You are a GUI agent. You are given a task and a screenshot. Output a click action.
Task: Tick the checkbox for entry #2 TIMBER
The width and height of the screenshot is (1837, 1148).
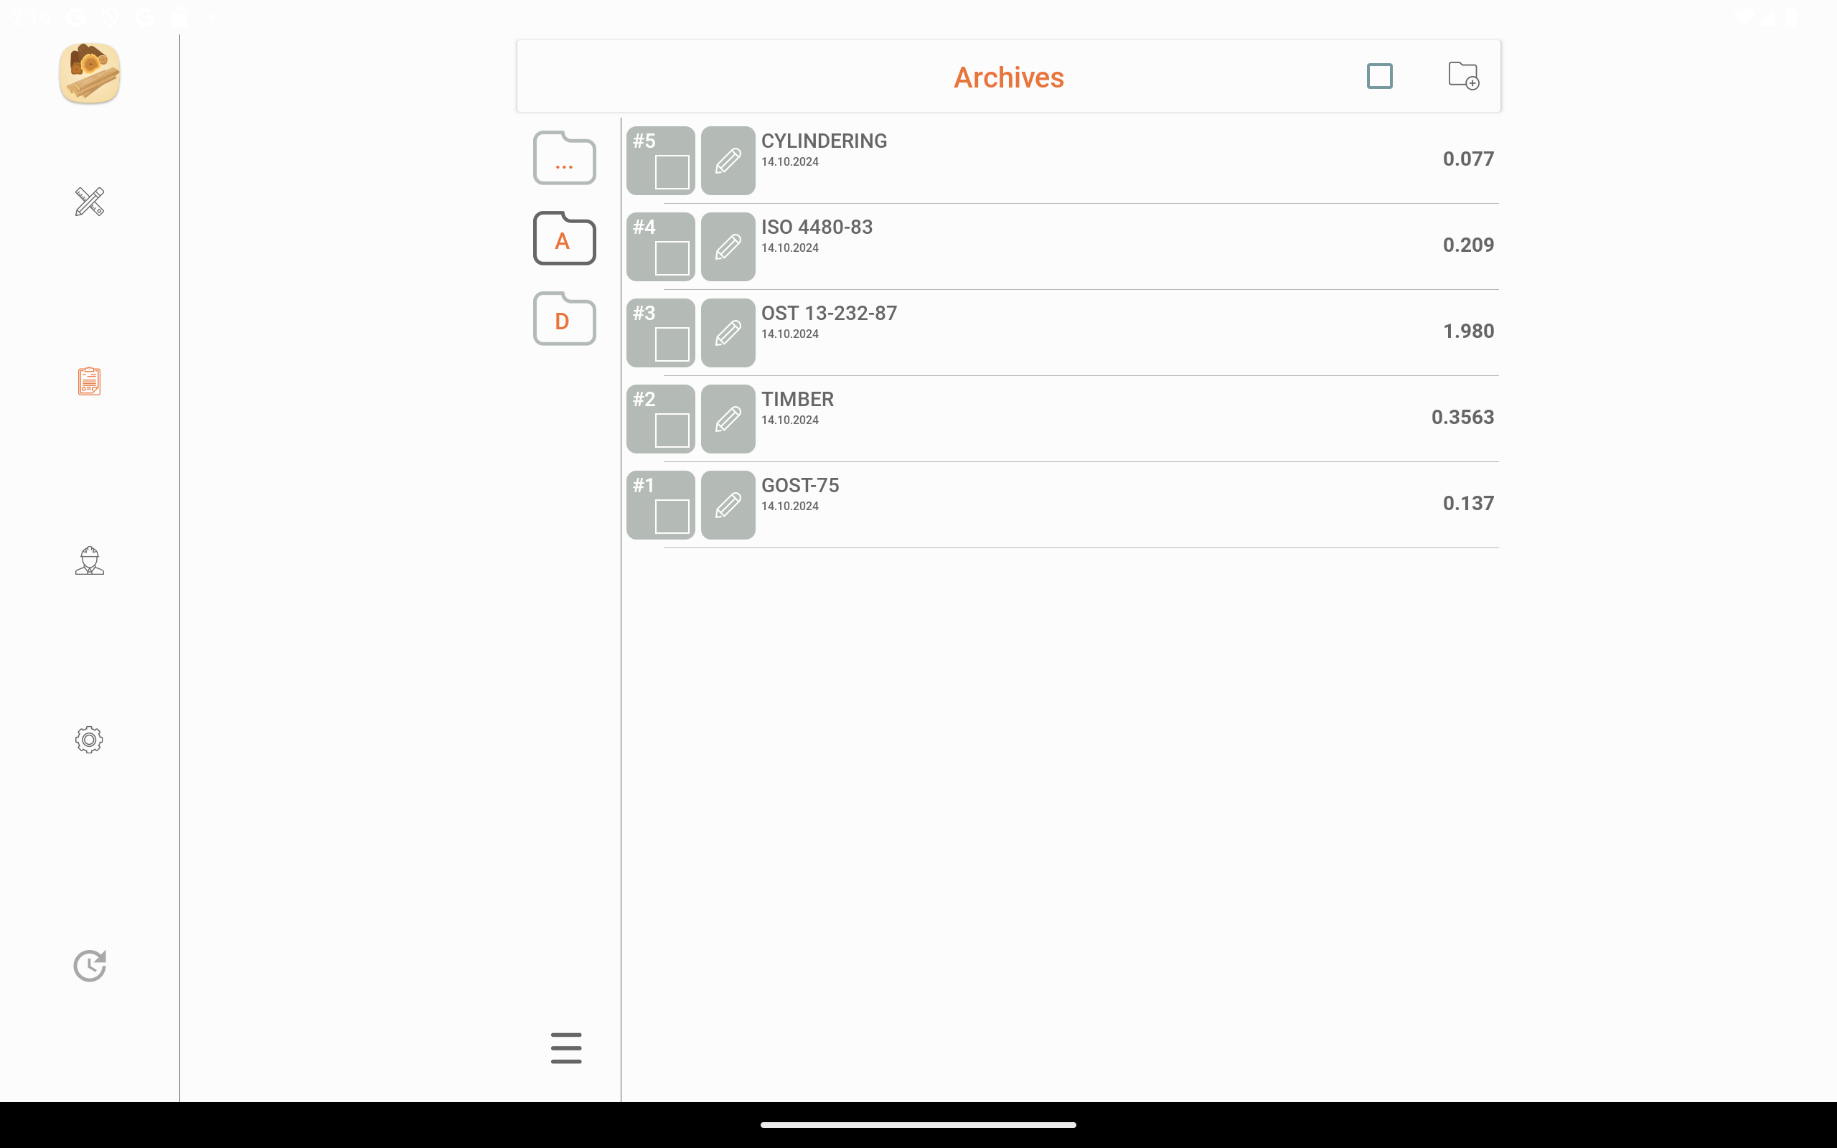(672, 430)
